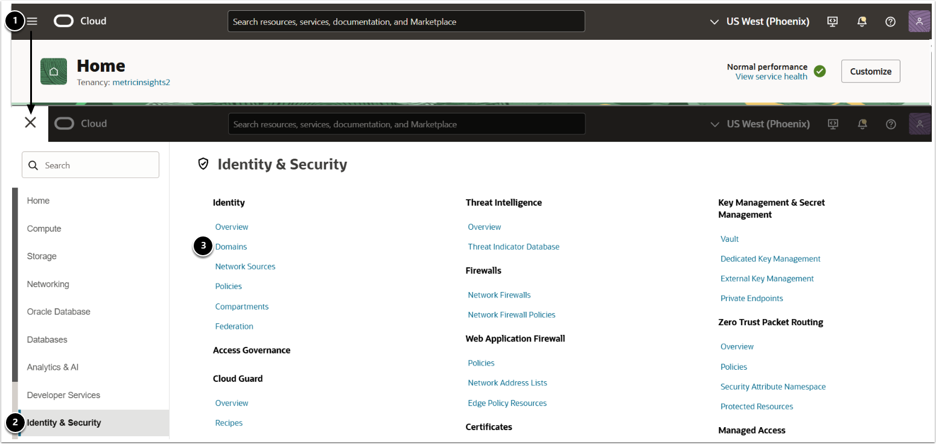Click the Certificates heading
This screenshot has width=936, height=444.
pyautogui.click(x=489, y=427)
